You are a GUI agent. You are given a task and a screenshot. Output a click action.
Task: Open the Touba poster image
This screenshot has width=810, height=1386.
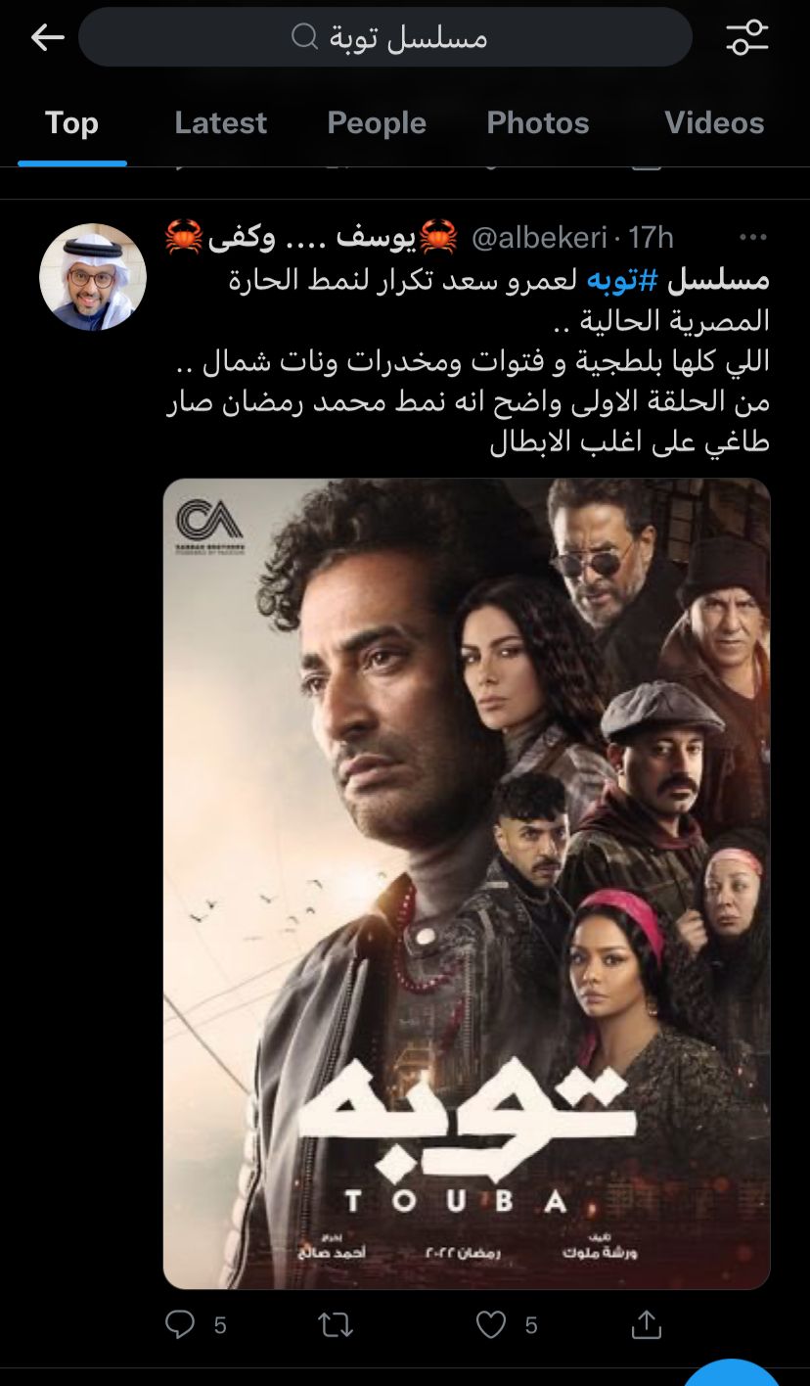click(467, 884)
